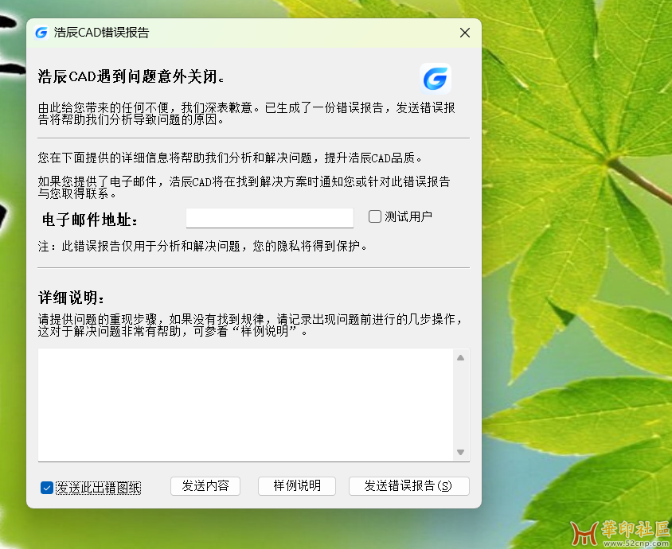Enable the 测试用户 checkbox
The height and width of the screenshot is (549, 672).
(x=375, y=216)
